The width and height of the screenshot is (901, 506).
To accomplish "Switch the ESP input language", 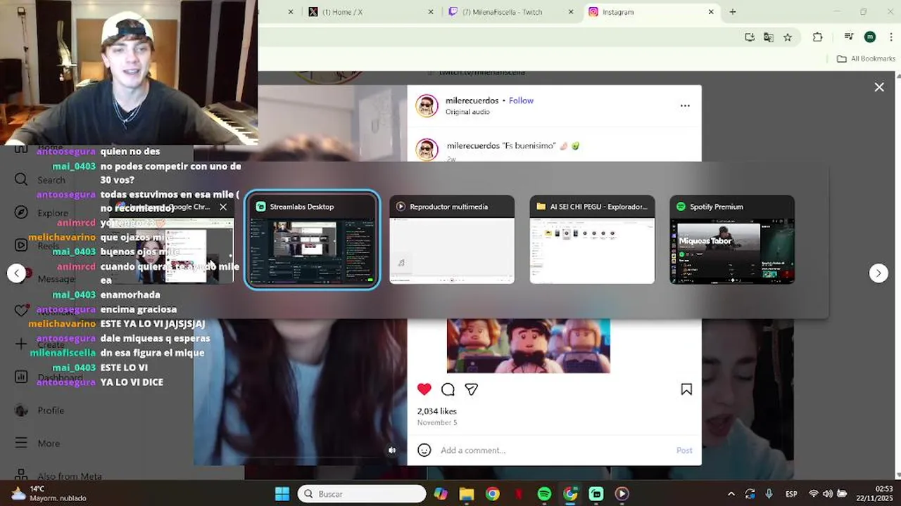I will (x=791, y=494).
